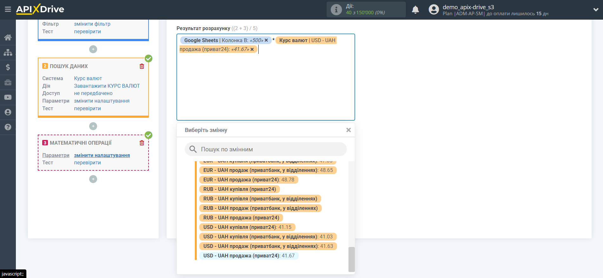Open the help question mark sidebar icon

click(x=8, y=127)
